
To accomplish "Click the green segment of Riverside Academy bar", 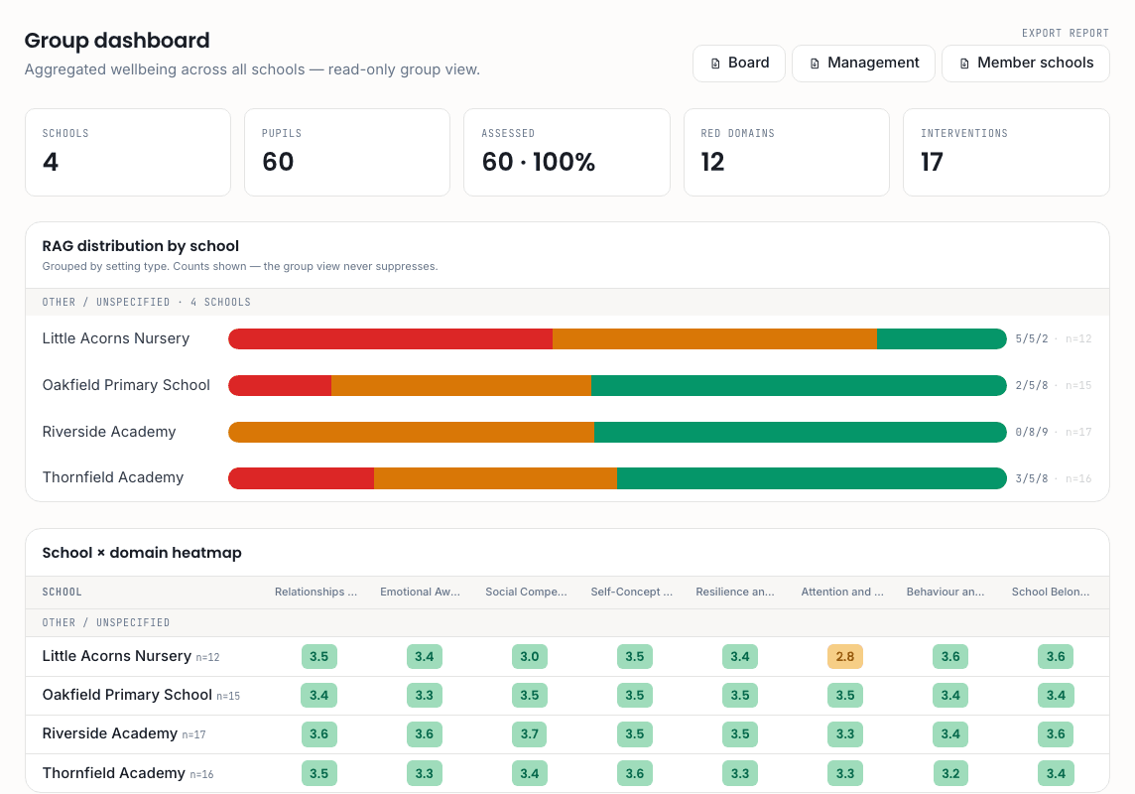I will (801, 432).
